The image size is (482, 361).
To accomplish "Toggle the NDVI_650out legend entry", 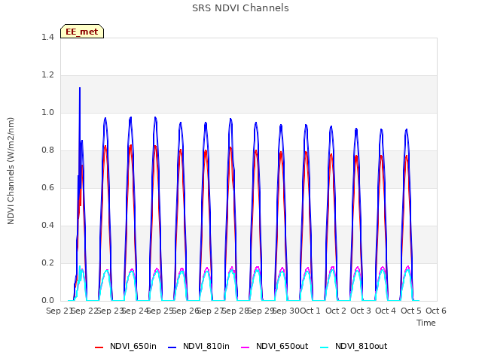I will [274, 346].
